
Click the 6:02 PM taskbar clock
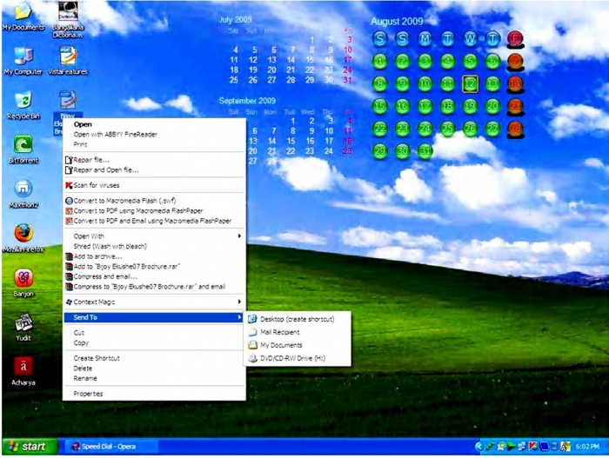pyautogui.click(x=587, y=447)
